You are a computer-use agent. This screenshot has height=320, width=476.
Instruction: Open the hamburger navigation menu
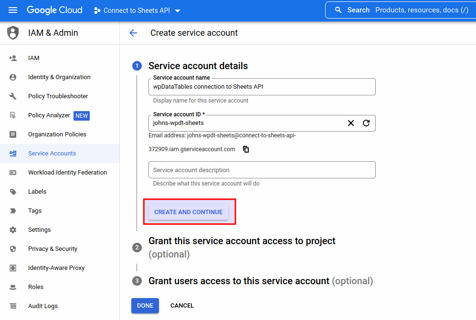click(13, 10)
